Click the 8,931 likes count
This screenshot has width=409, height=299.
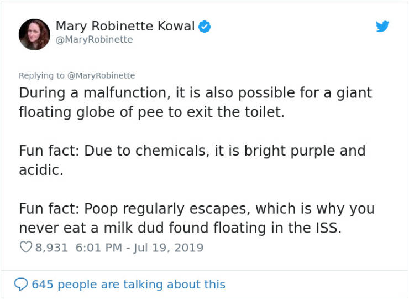click(51, 248)
